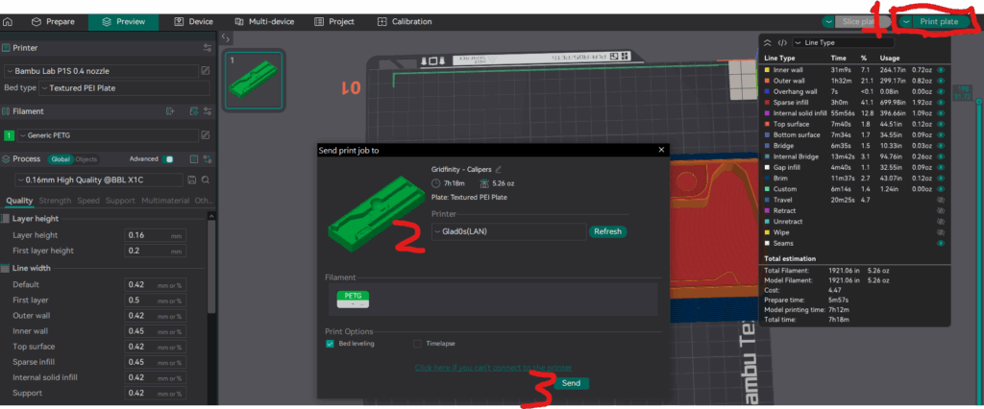Uncheck the Bed leveling option
The height and width of the screenshot is (409, 984).
pos(331,343)
